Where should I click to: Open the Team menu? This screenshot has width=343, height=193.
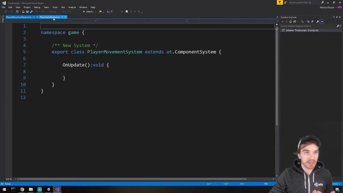point(46,7)
